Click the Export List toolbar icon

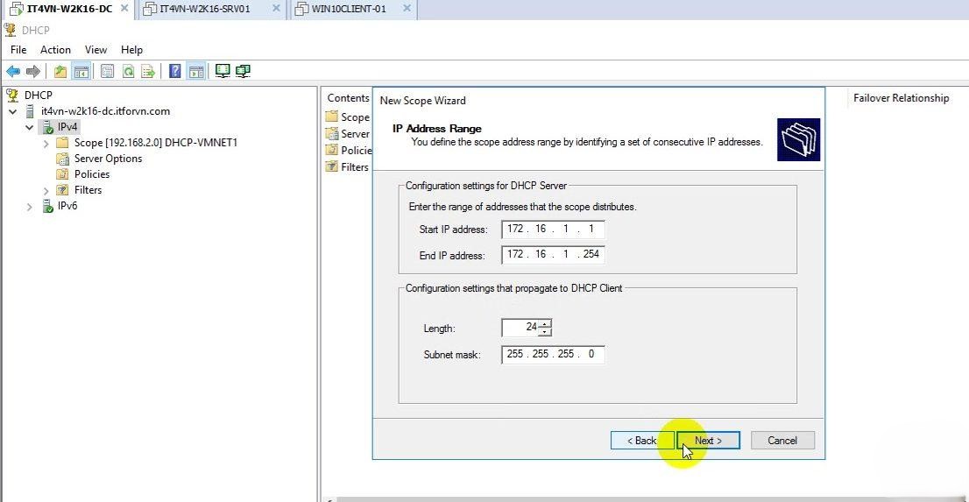(x=148, y=72)
